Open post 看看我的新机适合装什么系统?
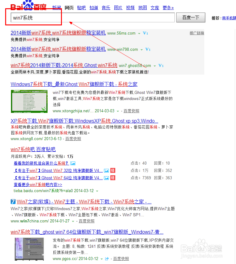Screen dimensions: 236x264 (41, 163)
